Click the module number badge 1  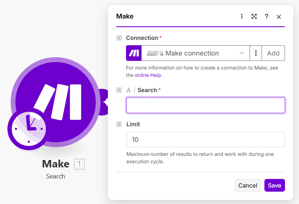[79, 165]
